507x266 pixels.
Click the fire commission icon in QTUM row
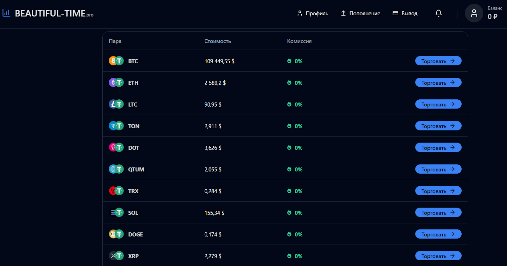tap(289, 169)
